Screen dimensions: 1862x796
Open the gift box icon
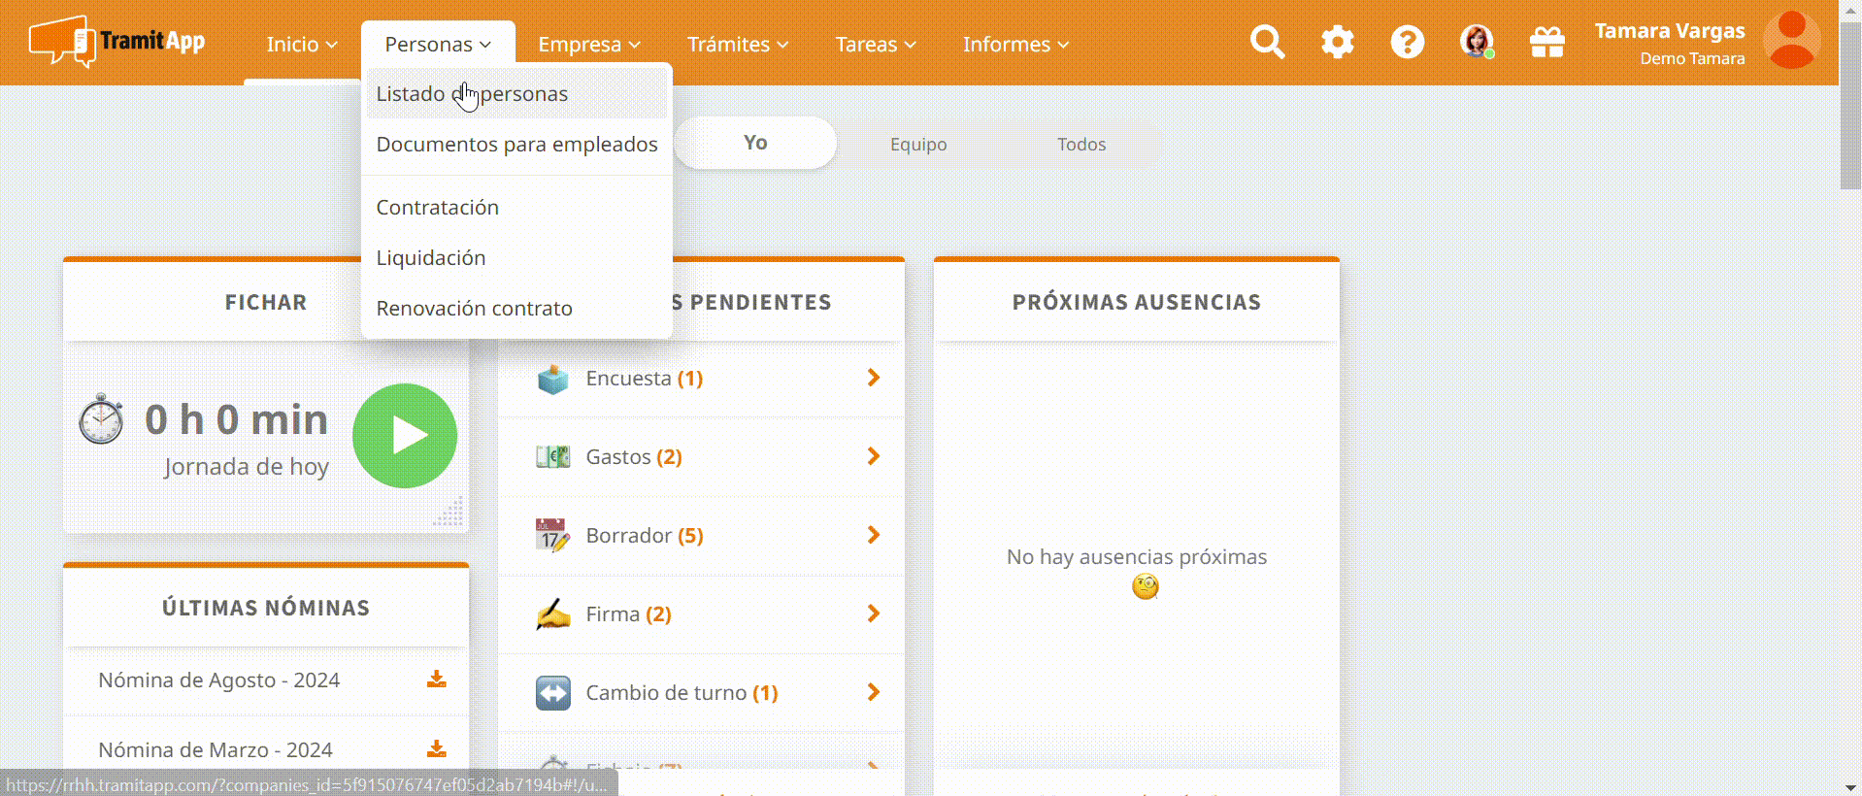click(1546, 43)
